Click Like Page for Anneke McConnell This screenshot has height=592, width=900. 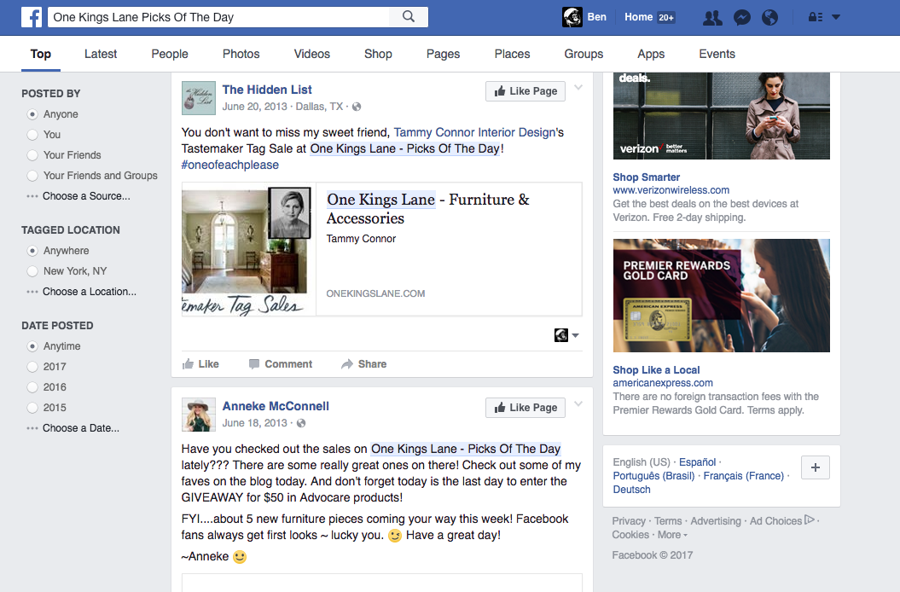pyautogui.click(x=525, y=407)
